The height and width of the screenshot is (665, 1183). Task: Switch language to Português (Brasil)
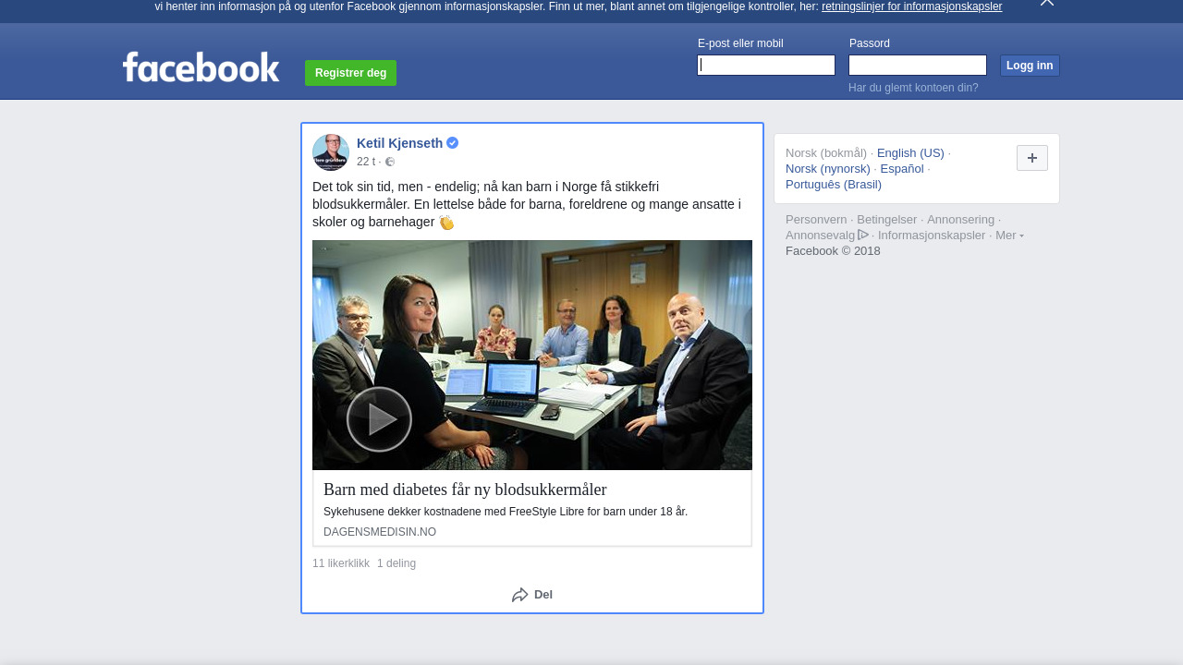(x=834, y=185)
